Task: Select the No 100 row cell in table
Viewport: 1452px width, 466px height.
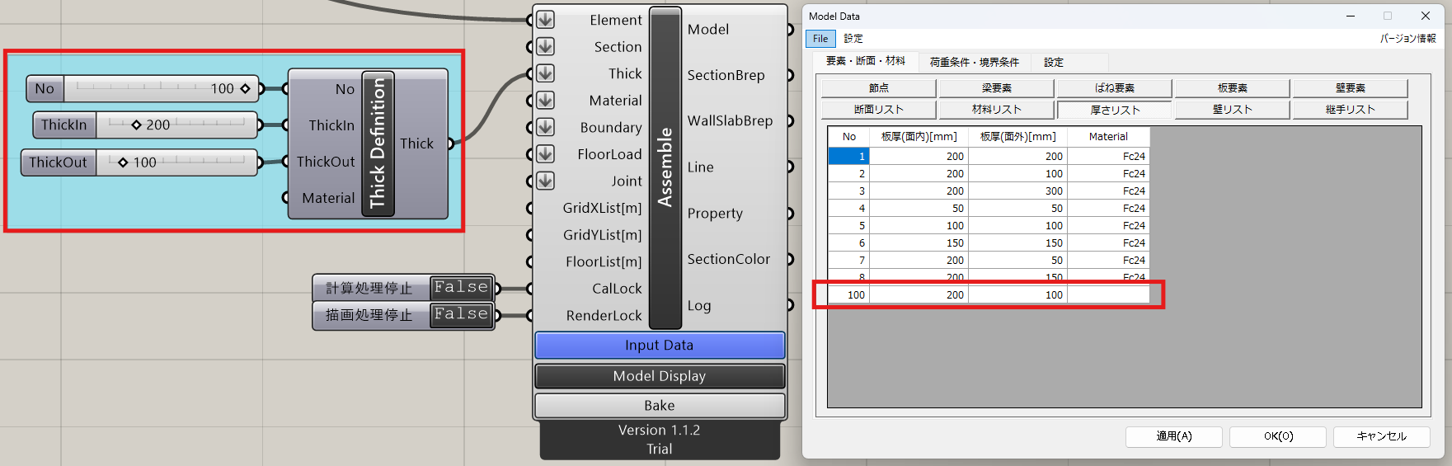Action: [x=849, y=295]
